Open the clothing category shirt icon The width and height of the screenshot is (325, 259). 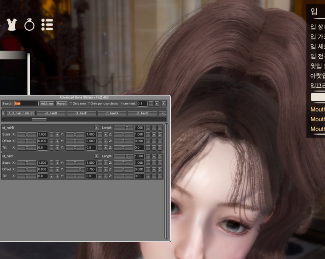(x=12, y=24)
